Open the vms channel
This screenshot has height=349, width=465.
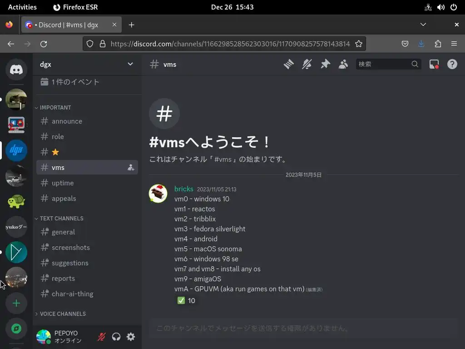click(x=87, y=167)
